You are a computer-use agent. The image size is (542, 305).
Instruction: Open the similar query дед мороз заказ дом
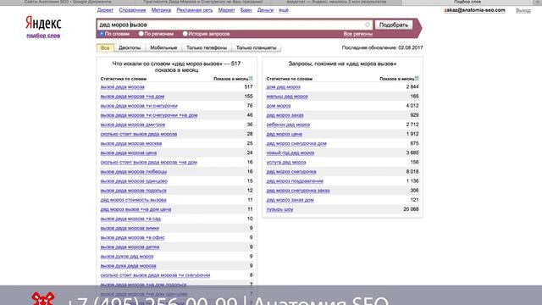click(290, 200)
